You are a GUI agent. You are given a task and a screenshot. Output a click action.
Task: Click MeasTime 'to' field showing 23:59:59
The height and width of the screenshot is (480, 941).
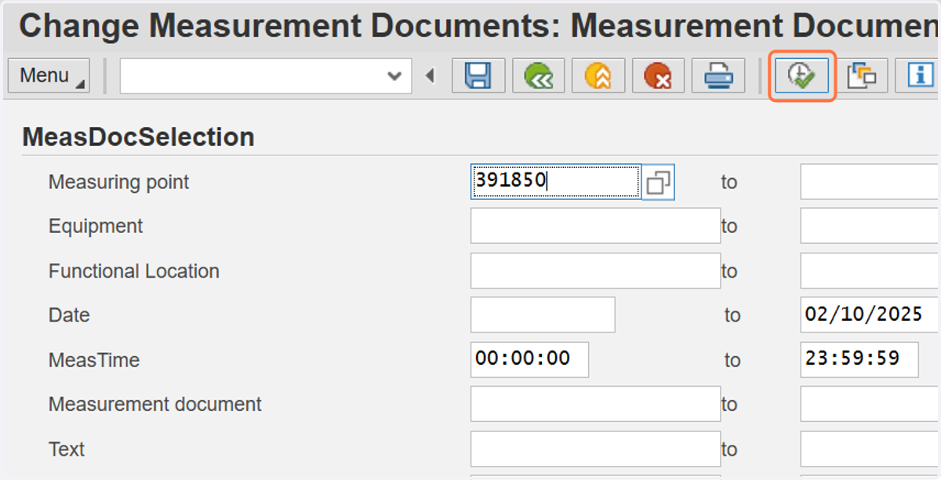[859, 359]
